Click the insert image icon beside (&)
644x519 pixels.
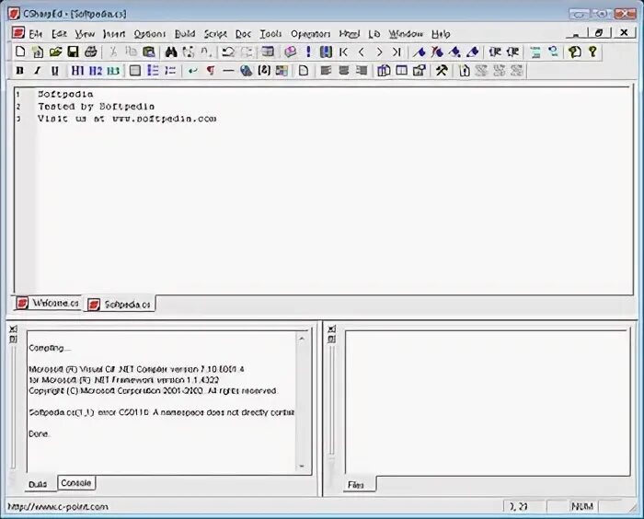pos(282,71)
